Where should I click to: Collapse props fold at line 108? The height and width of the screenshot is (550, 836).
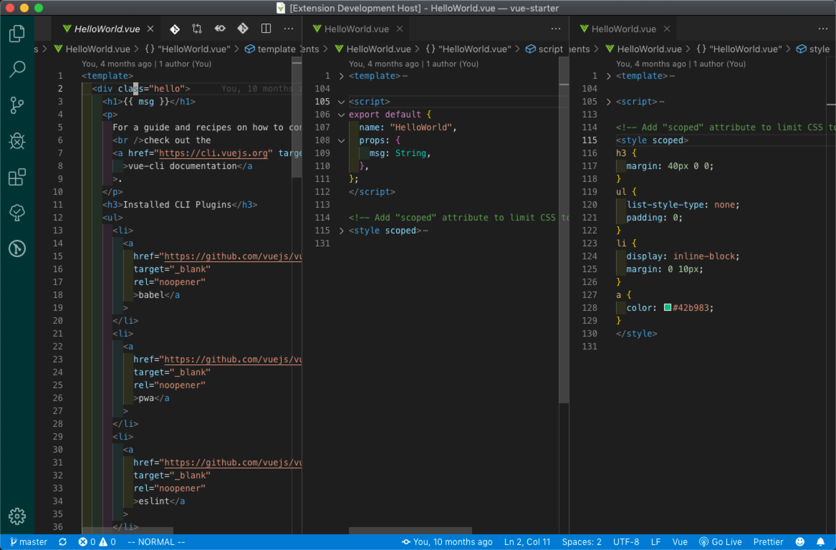point(341,141)
